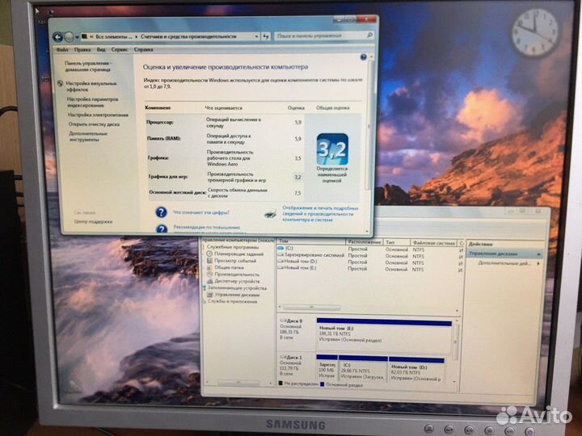Screen dimensions: 582x436
Task: Click the Control Panel search field
Action: [319, 36]
